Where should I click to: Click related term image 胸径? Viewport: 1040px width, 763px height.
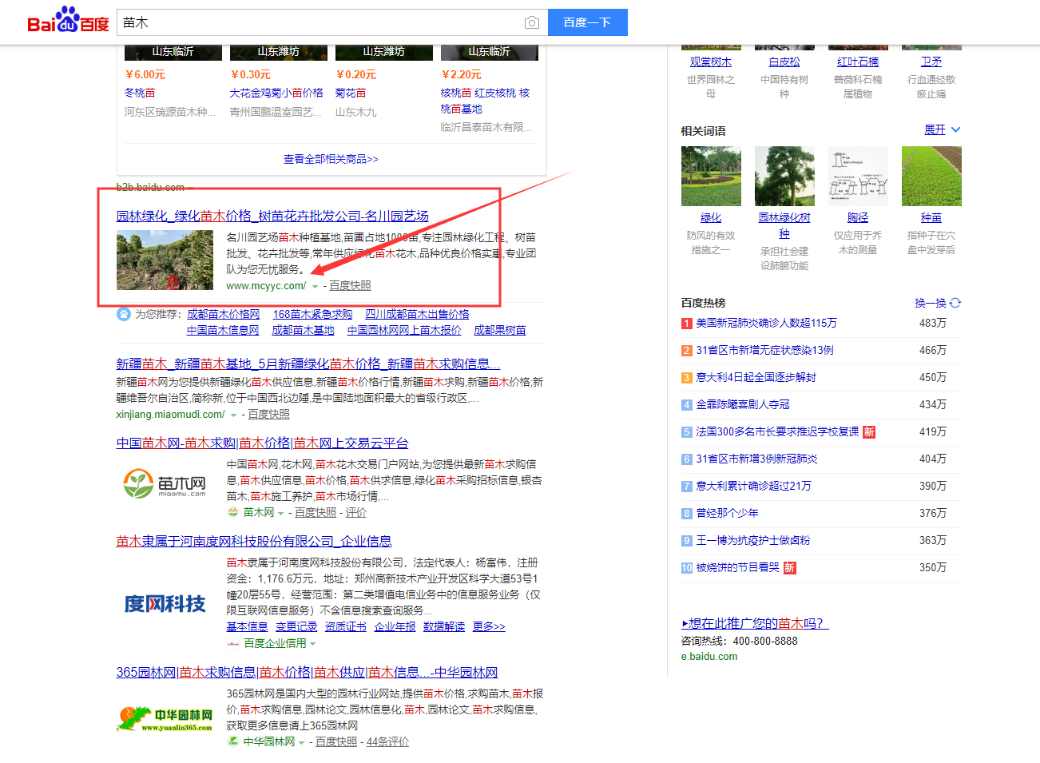point(858,176)
